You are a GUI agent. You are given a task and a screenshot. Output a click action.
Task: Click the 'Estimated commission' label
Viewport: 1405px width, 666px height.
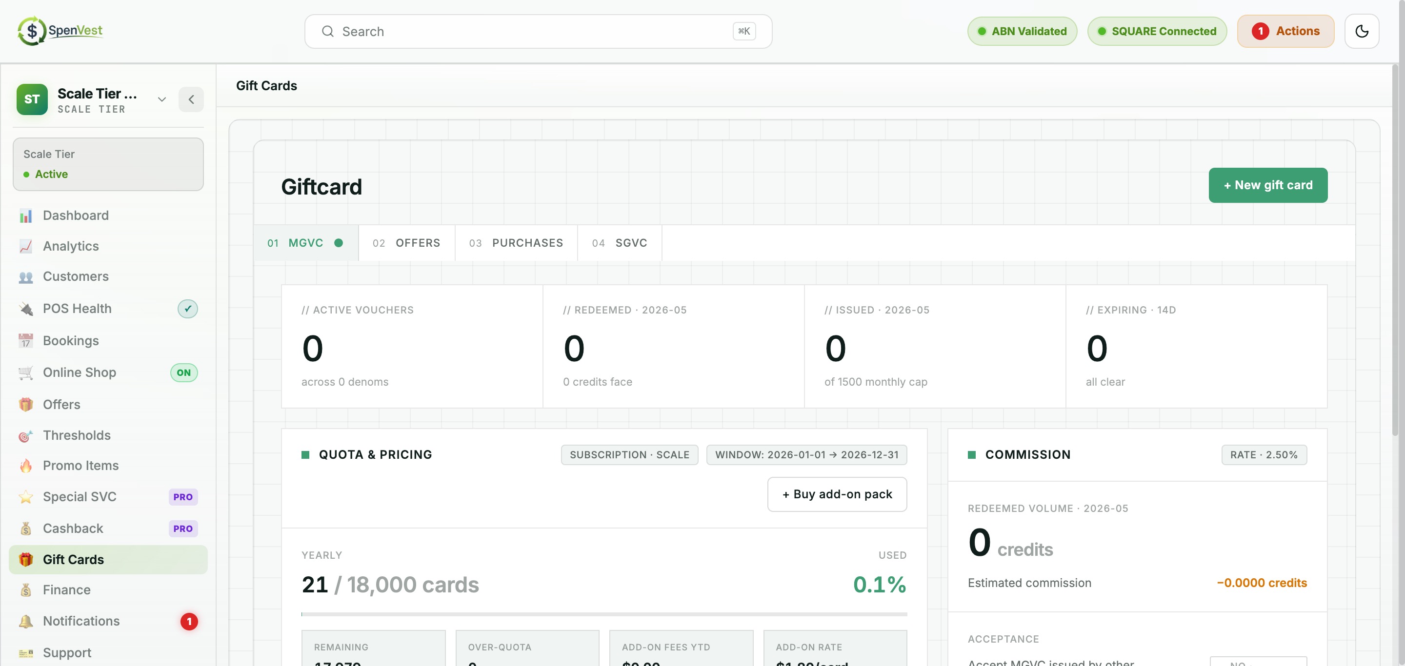point(1029,583)
